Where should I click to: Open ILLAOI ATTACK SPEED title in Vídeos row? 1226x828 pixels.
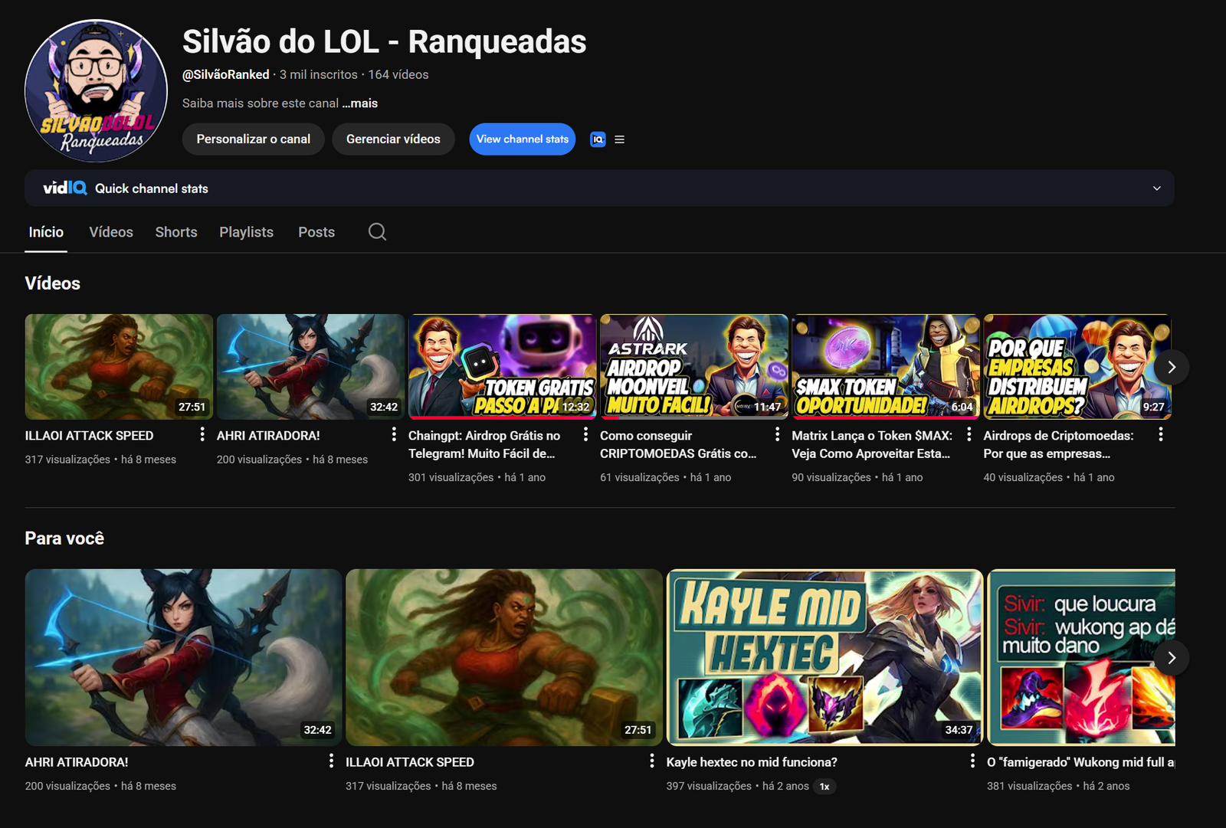(89, 436)
